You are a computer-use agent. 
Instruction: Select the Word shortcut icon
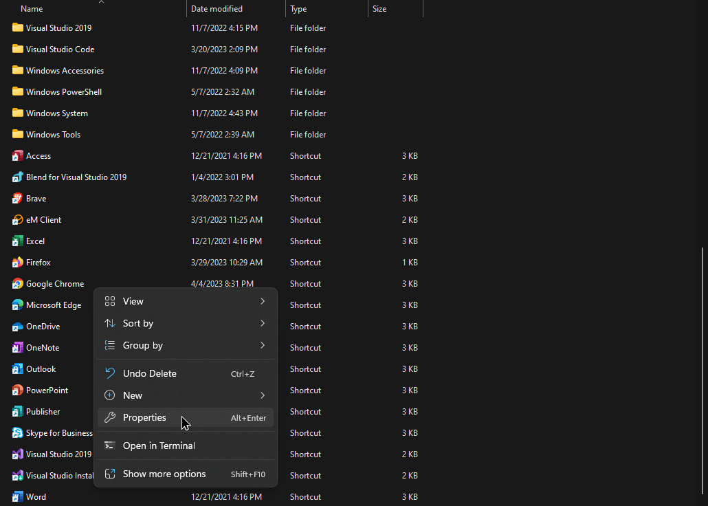(18, 496)
